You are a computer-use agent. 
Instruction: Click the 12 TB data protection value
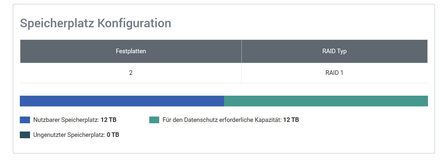[291, 120]
